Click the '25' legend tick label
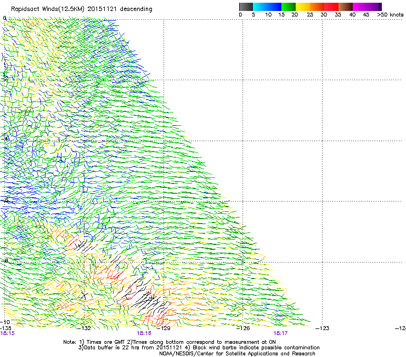Viewport: 406px width, 357px height. pyautogui.click(x=310, y=14)
